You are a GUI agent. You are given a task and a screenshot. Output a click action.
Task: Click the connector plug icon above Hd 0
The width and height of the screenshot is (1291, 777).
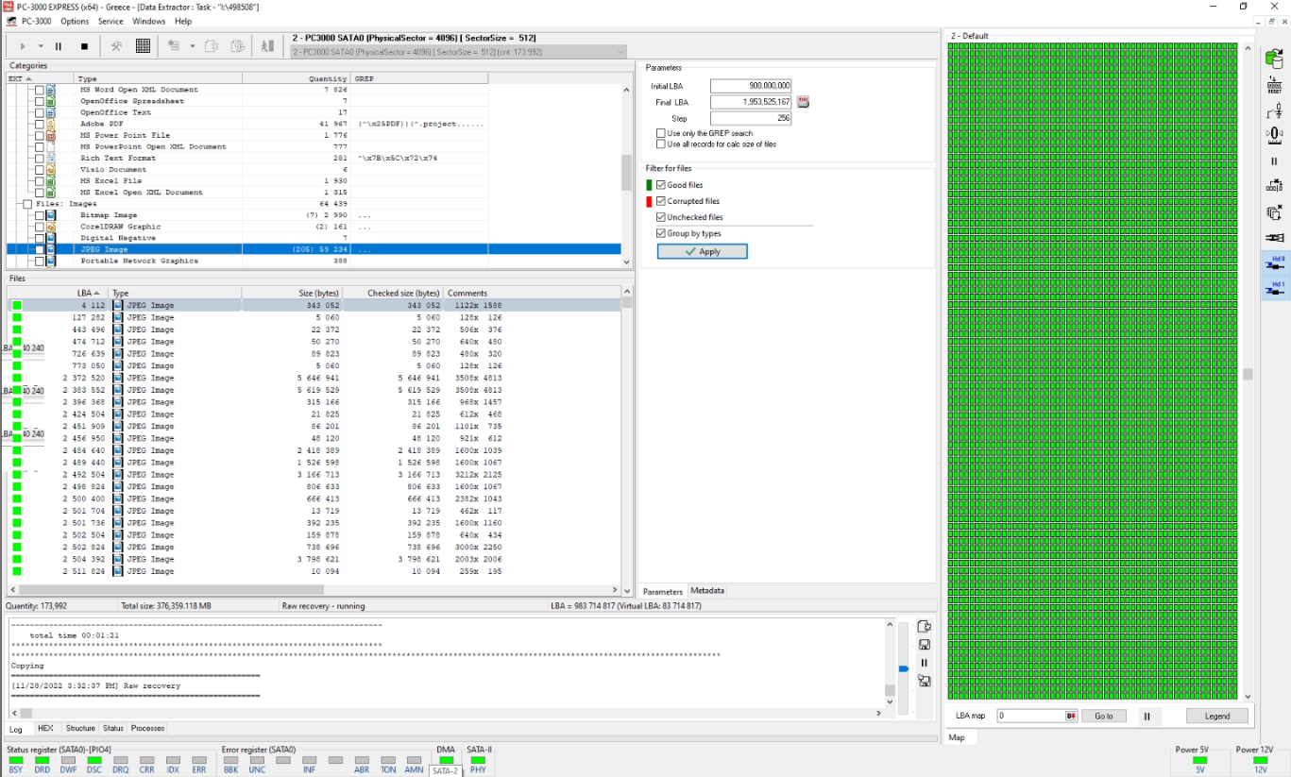[1274, 238]
